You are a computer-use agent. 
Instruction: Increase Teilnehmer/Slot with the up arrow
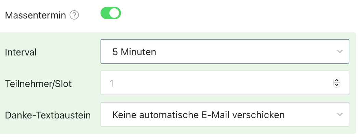pos(337,81)
